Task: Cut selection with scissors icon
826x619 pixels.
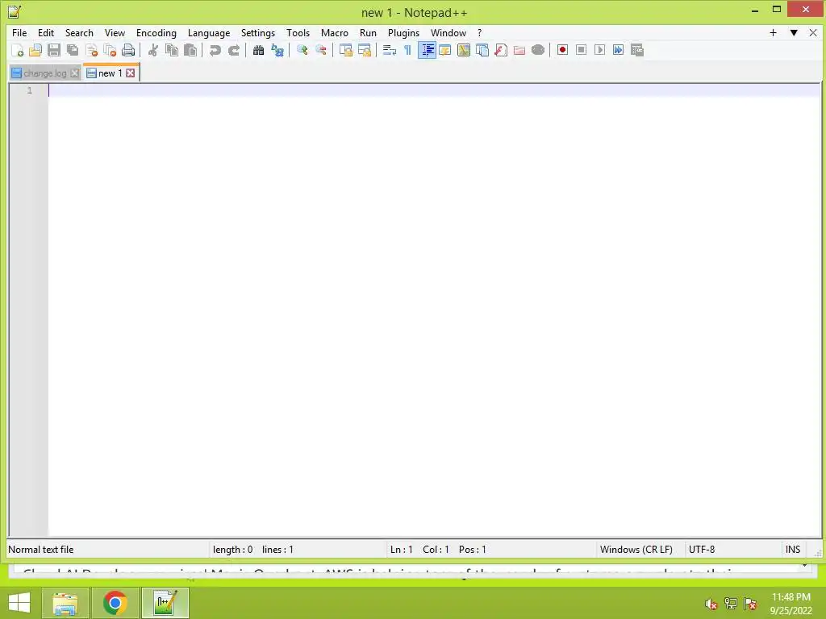Action: pyautogui.click(x=153, y=50)
